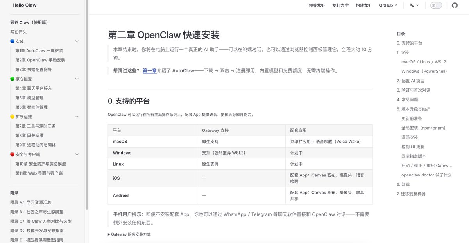Collapse the 安全与客户端 sidebar section chevron
Image resolution: width=469 pixels, height=243 pixels.
coord(77,154)
